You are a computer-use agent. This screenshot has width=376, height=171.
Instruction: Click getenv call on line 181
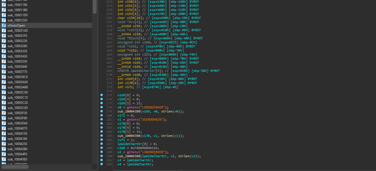pos(133,120)
